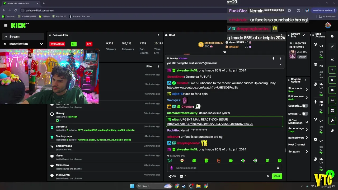Open pinned message three-dot menu
Screen dimensions: 338x190
coord(280,58)
